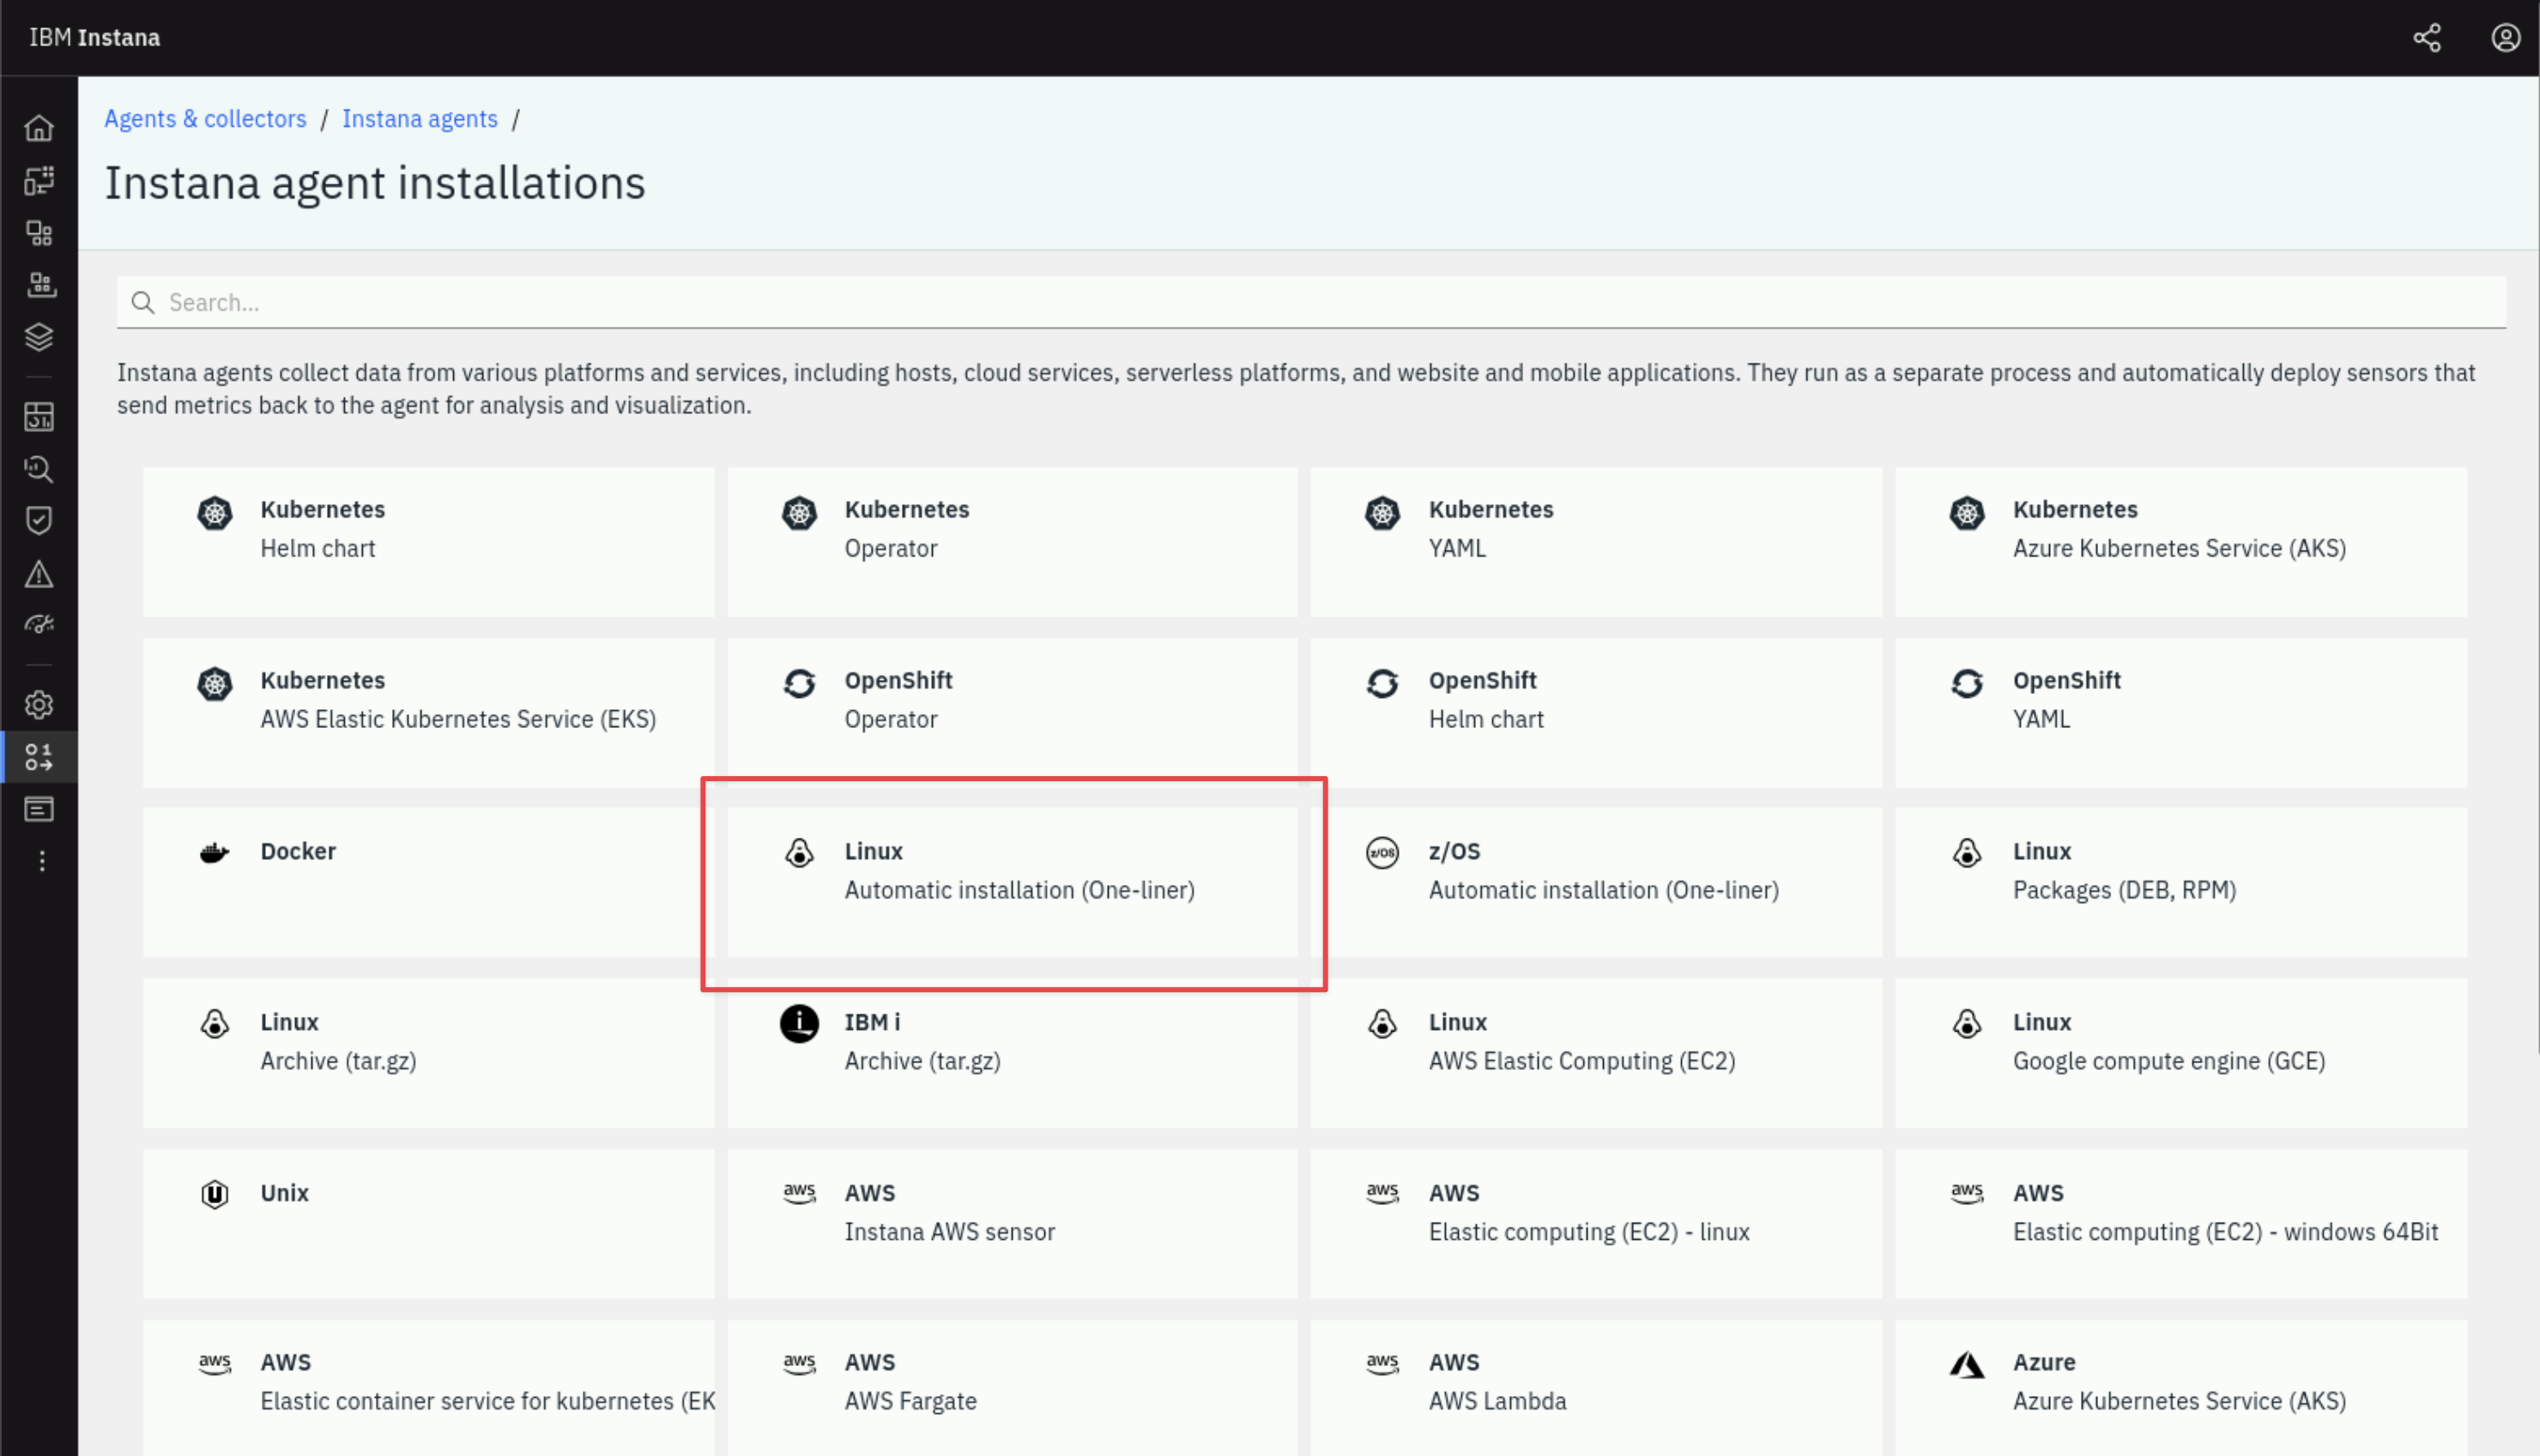
Task: Select the Application Perspectives sidebar icon
Action: pyautogui.click(x=39, y=181)
